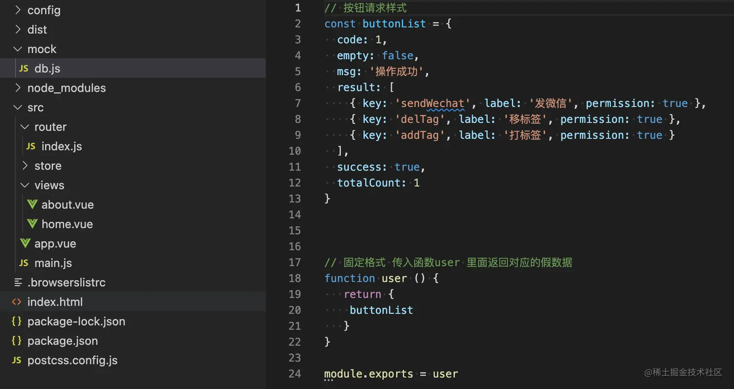Click 'empty' property on line 4
This screenshot has height=389, width=734.
click(x=353, y=56)
